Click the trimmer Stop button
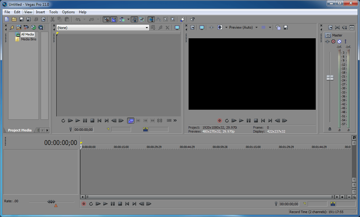360x217 pixels. tap(92, 121)
